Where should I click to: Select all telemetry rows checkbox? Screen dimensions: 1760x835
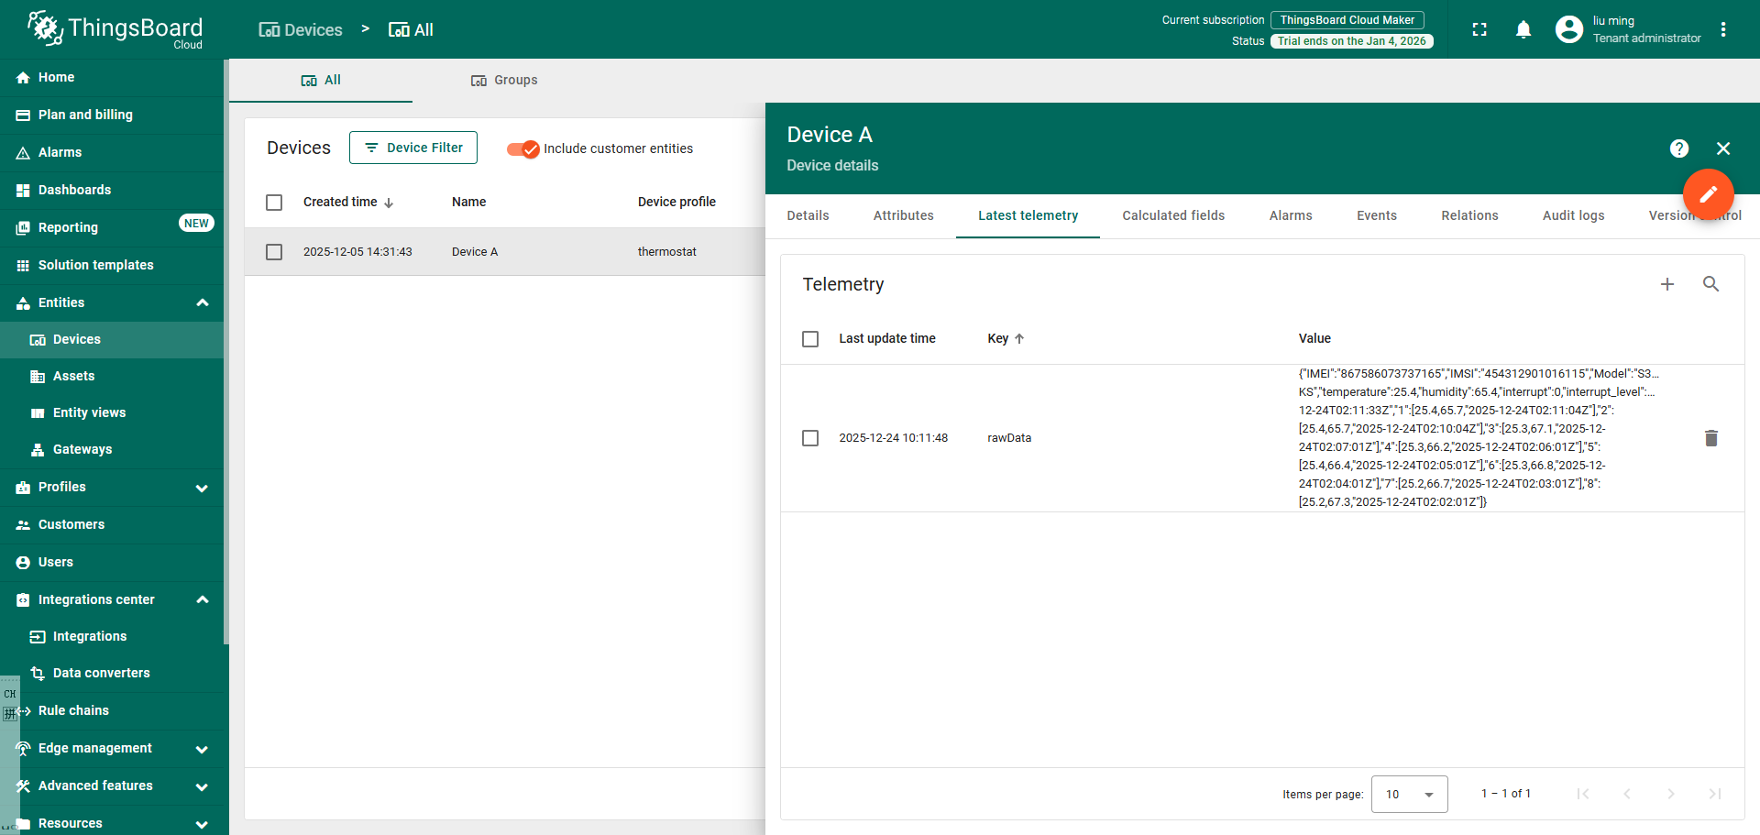(x=810, y=339)
